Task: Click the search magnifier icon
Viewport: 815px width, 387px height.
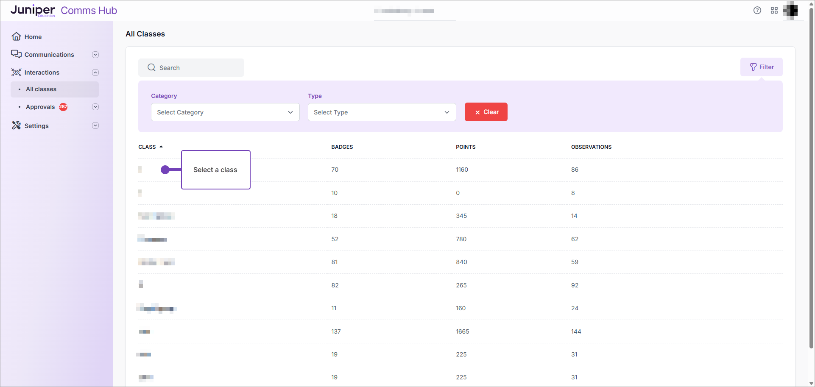Action: point(151,67)
